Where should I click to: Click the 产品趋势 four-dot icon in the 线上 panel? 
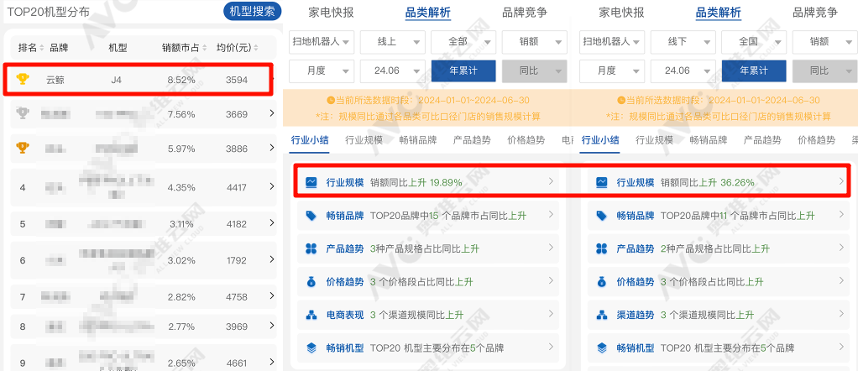[x=311, y=248]
